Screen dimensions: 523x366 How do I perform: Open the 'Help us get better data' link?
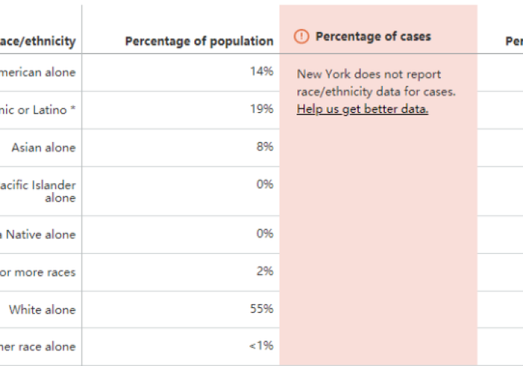pyautogui.click(x=362, y=109)
